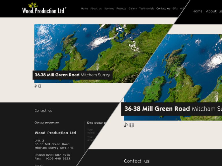Click the small film strip icon under the left map
Image resolution: width=222 pixels, height=166 pixels.
point(40,86)
